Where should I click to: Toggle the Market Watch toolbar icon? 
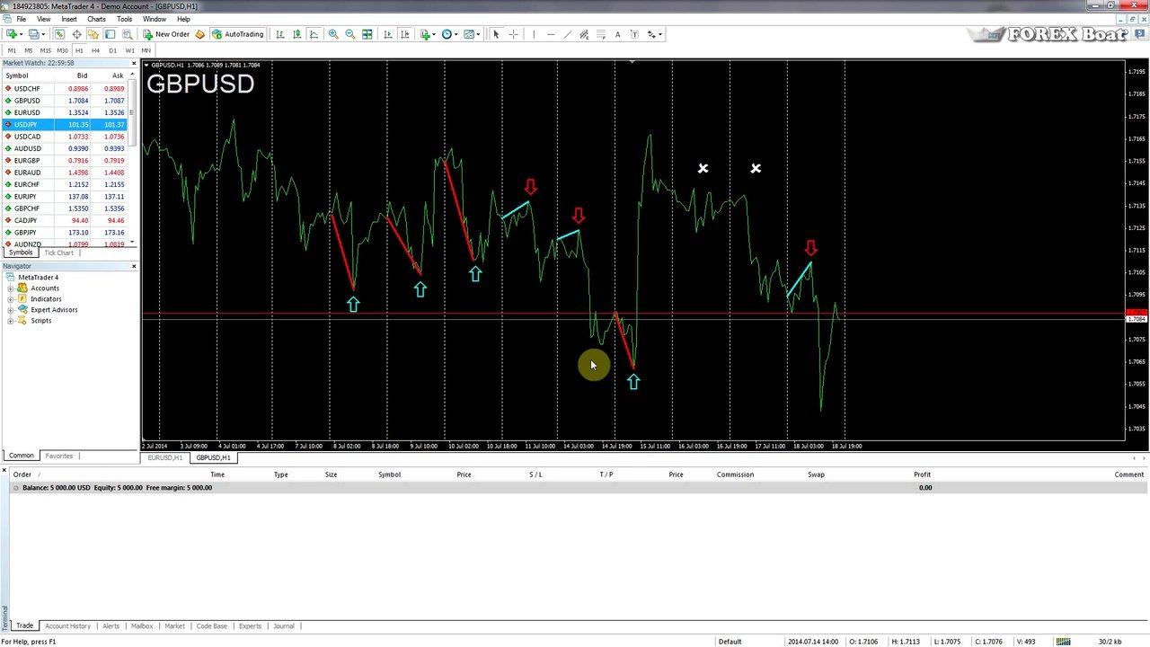point(59,34)
